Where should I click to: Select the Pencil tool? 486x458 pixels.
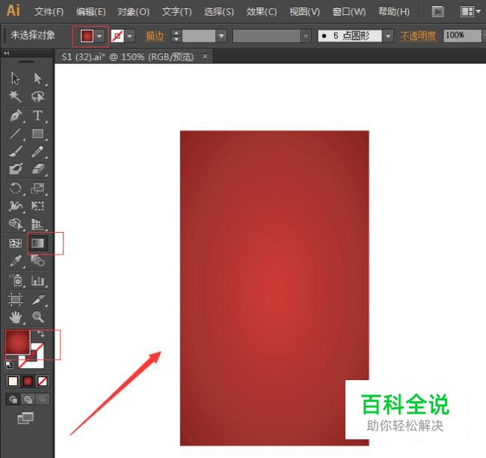37,152
